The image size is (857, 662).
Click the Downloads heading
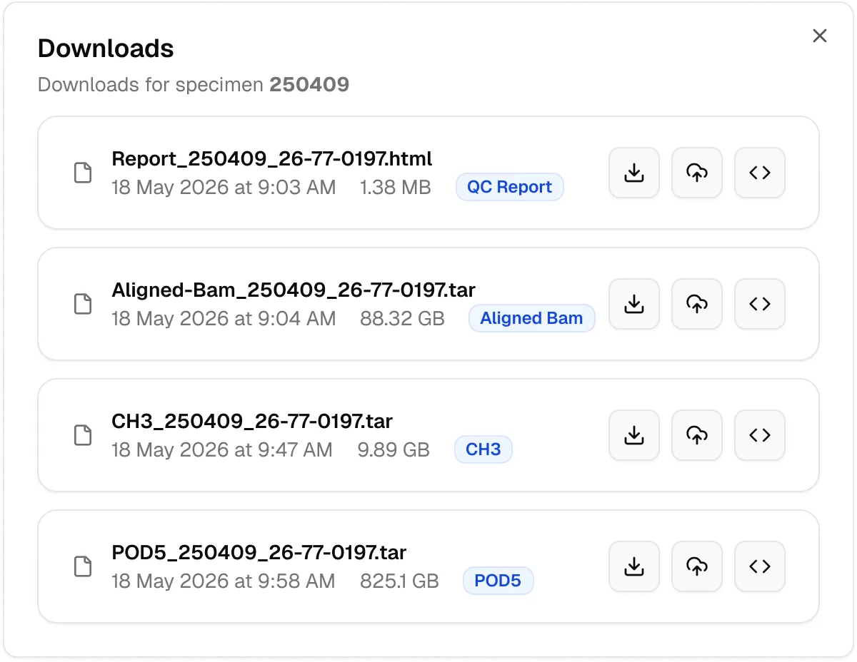pyautogui.click(x=106, y=49)
